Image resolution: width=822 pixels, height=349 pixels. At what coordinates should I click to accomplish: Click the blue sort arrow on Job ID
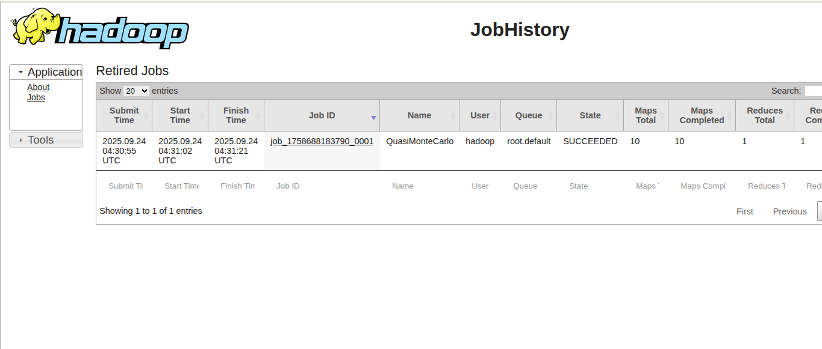click(x=373, y=118)
